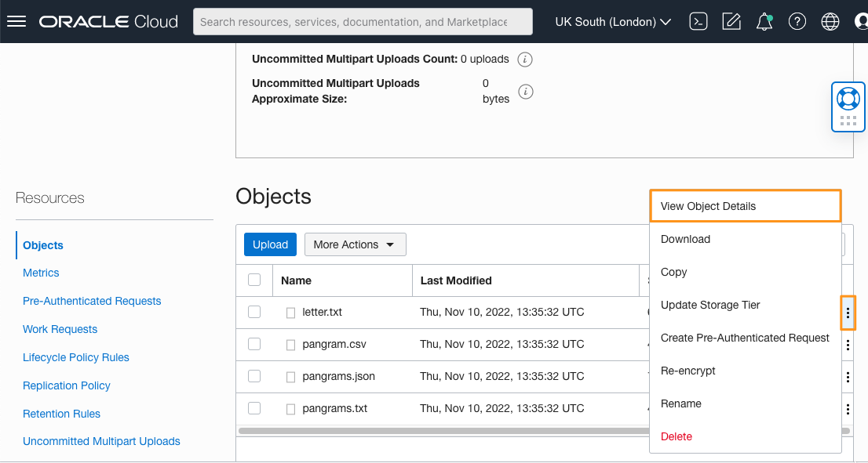The height and width of the screenshot is (463, 868).
Task: Click the horizontal scrollbar under the objects table
Action: tap(439, 430)
